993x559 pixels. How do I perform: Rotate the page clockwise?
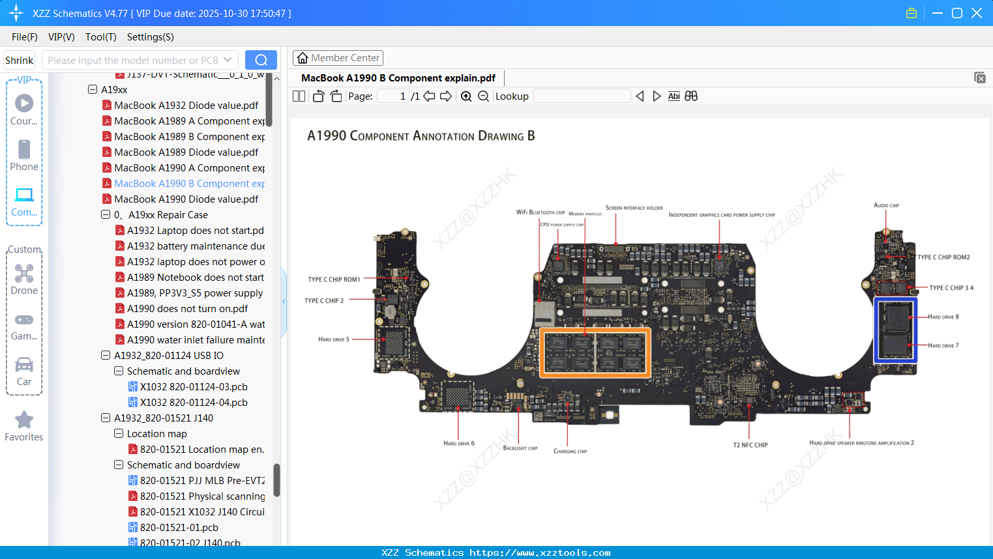pos(336,96)
